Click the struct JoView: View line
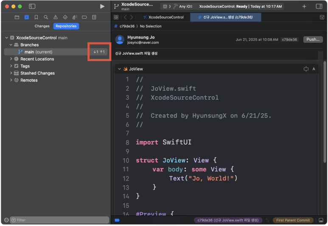Screen dimensions: 328x226 tap(177, 160)
